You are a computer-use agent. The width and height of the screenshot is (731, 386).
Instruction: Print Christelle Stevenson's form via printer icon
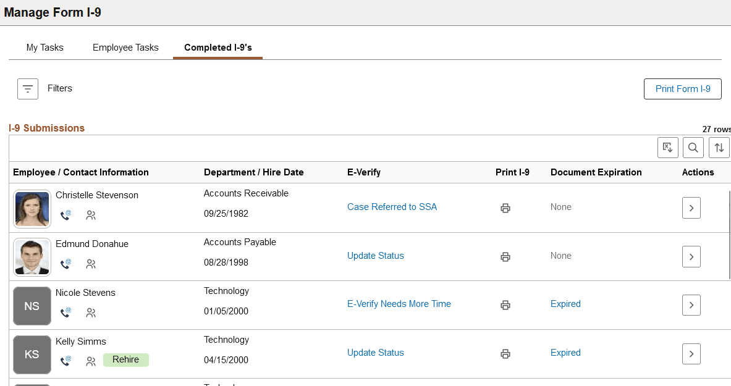click(x=505, y=208)
